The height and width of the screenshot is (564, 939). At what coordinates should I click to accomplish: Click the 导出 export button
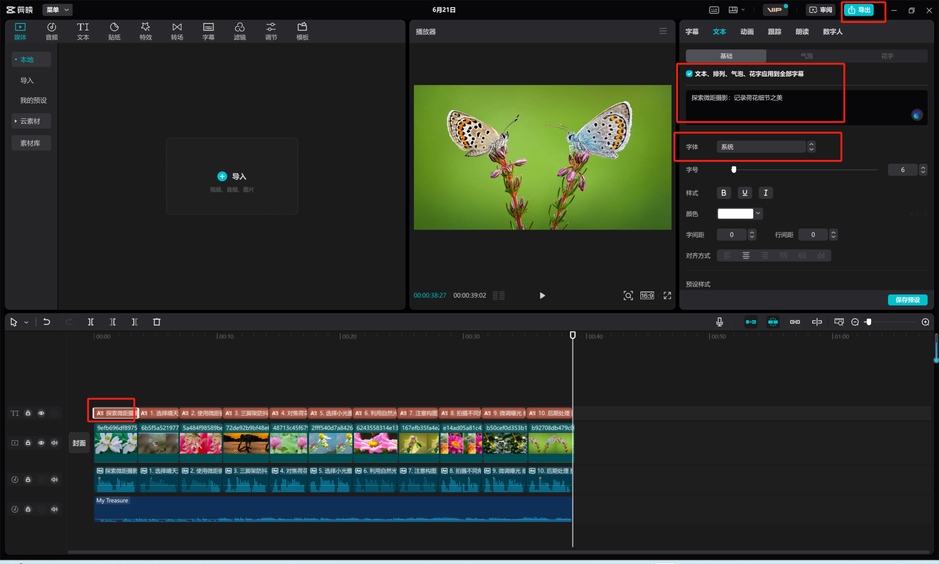(x=859, y=10)
